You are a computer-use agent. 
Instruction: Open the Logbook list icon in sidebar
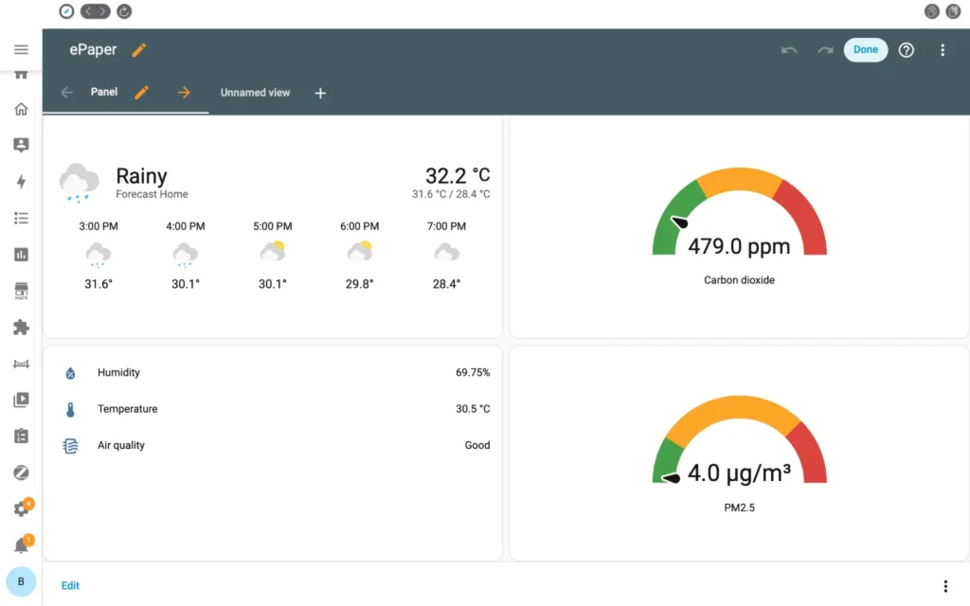pyautogui.click(x=21, y=218)
